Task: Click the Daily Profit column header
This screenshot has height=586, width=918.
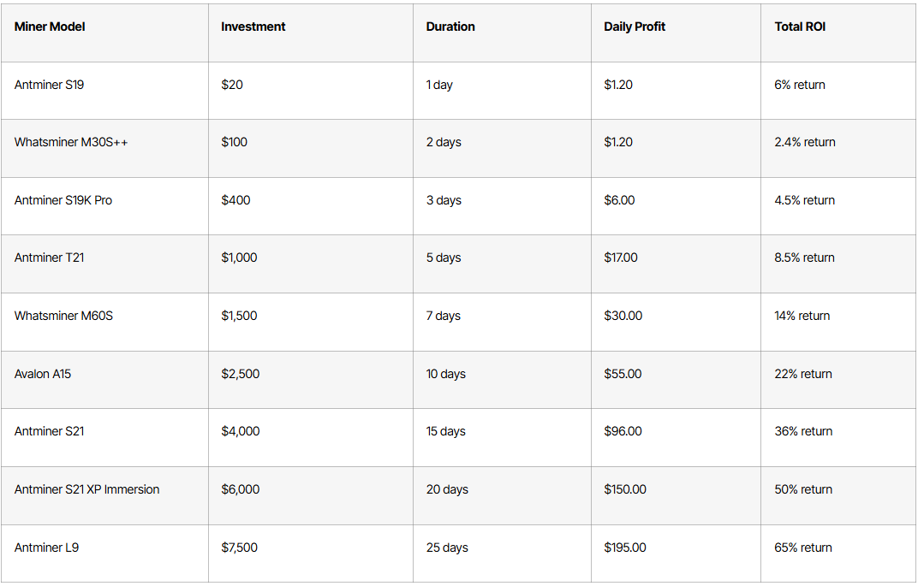Action: 635,27
